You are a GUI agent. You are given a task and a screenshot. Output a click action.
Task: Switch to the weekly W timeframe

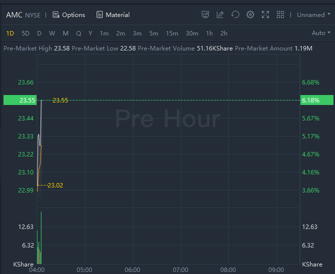click(x=52, y=33)
